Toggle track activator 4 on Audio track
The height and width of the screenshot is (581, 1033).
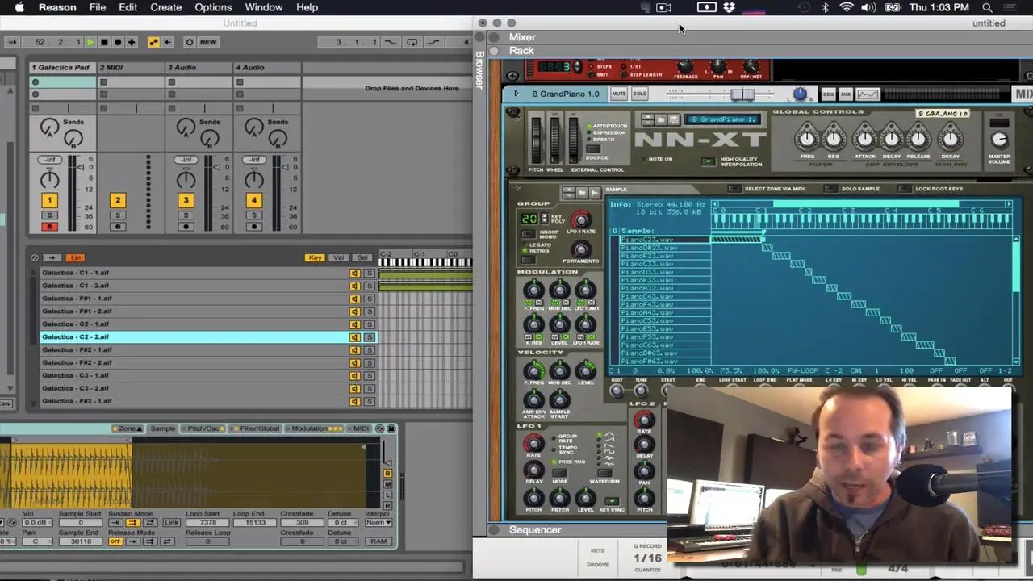pos(253,200)
